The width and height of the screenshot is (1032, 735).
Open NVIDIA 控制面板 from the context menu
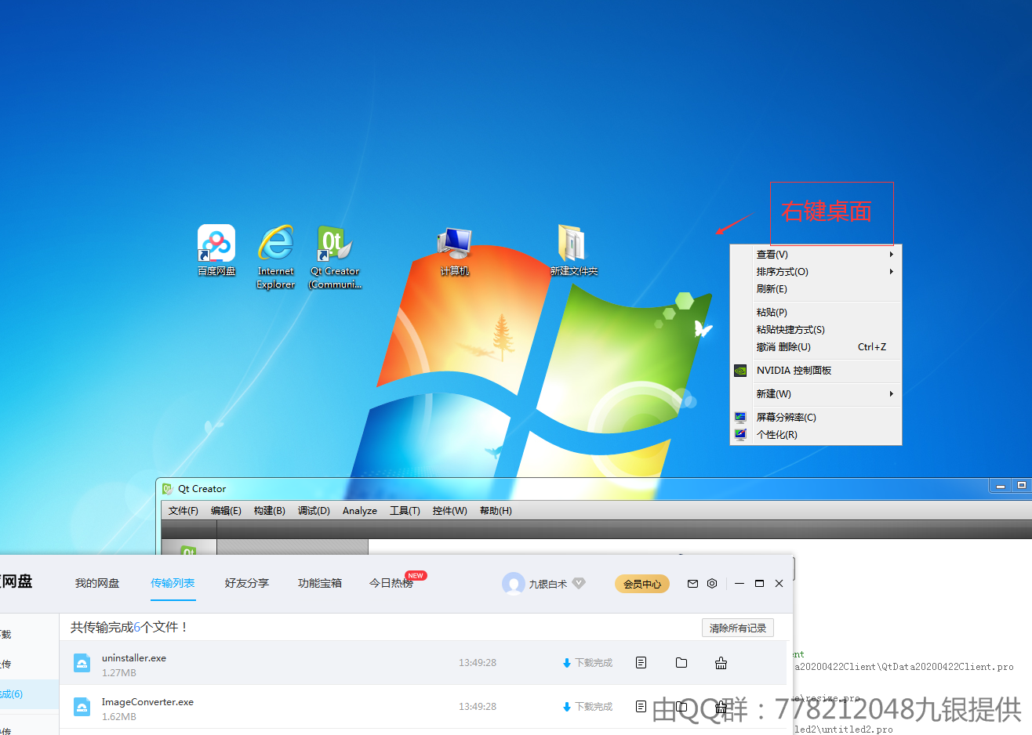(x=816, y=371)
